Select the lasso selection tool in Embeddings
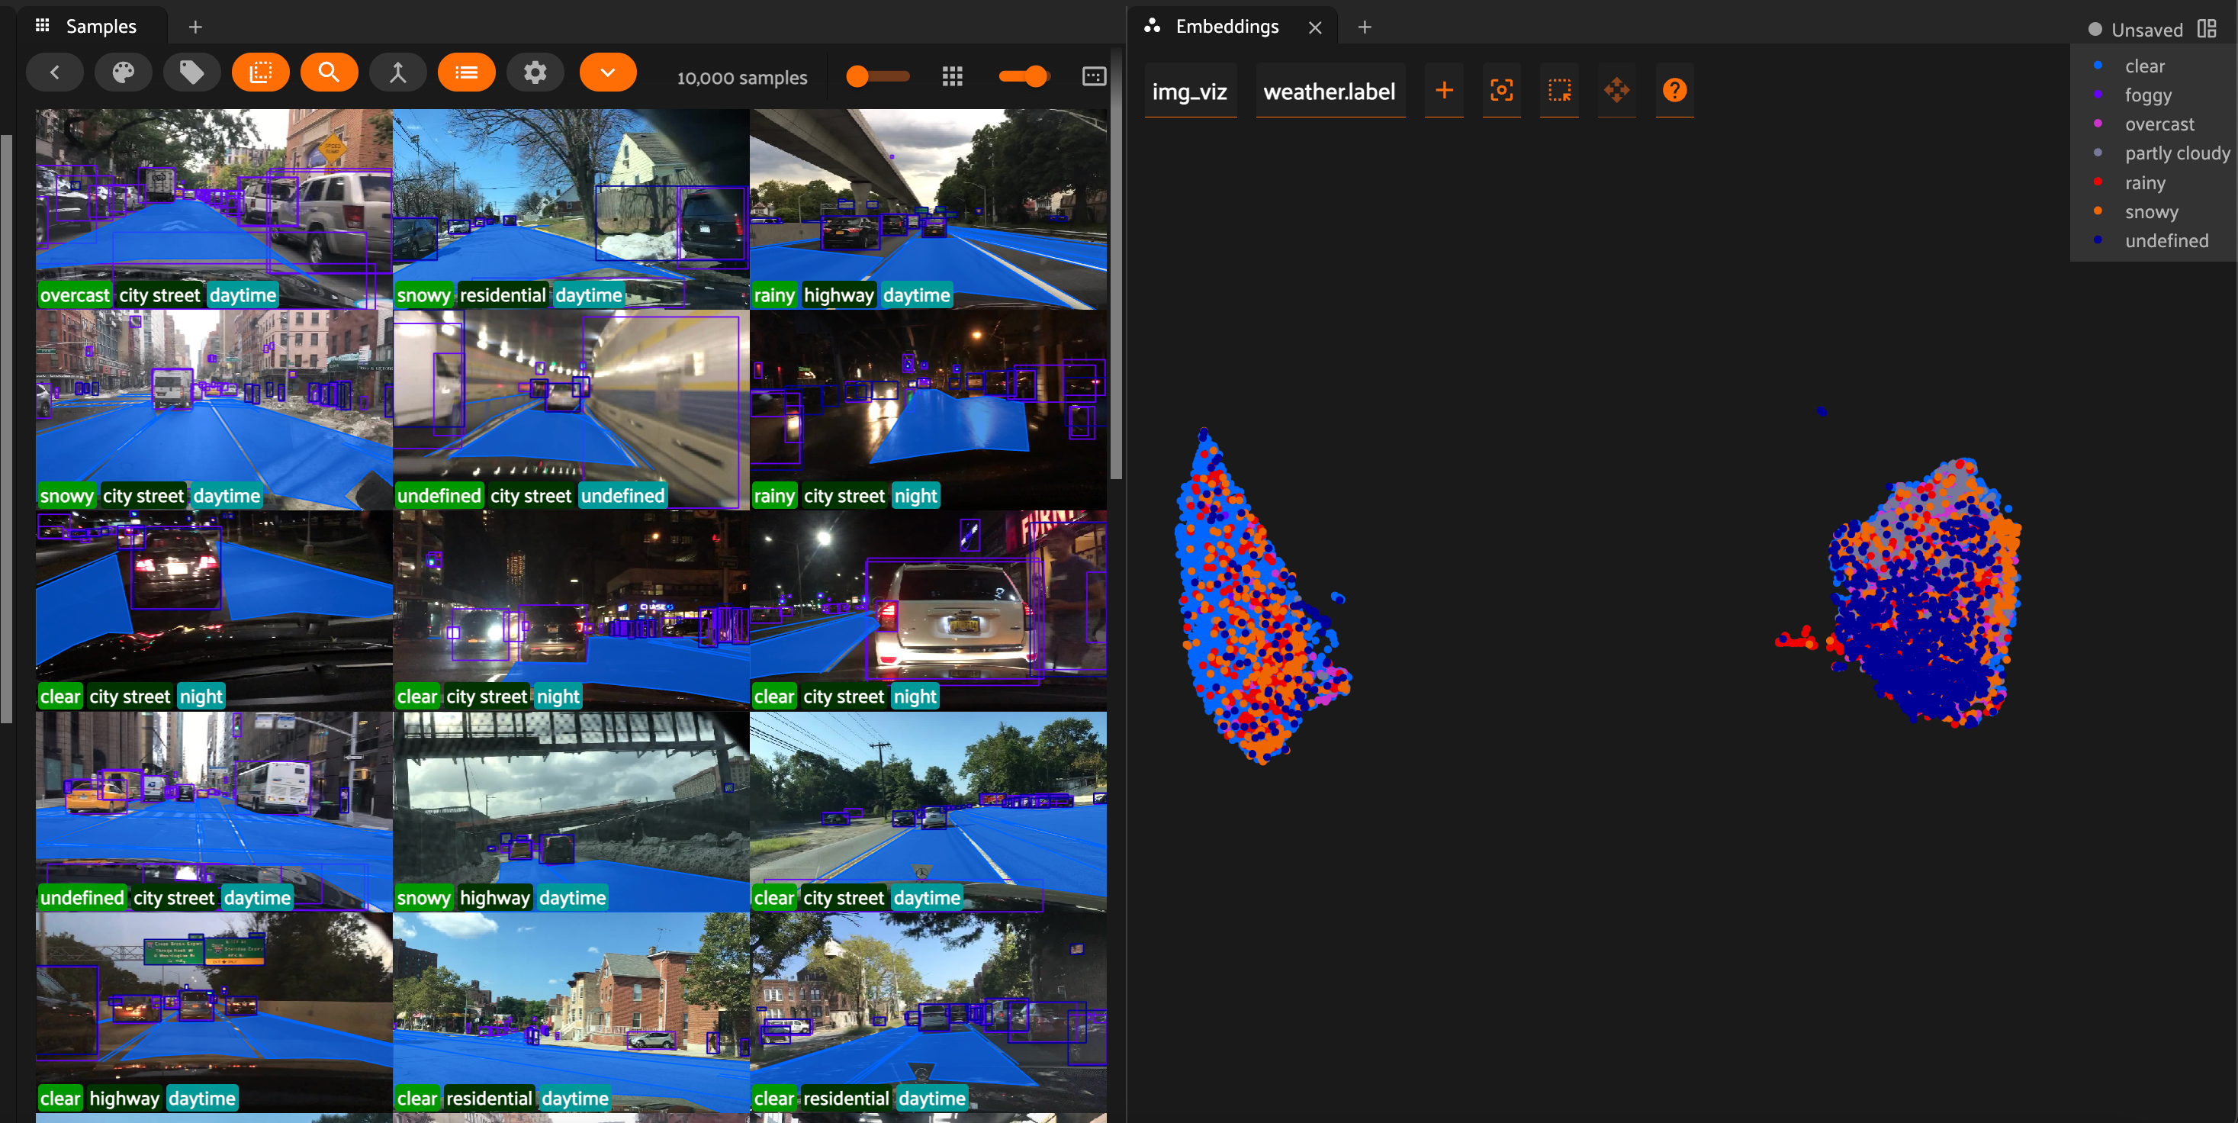This screenshot has width=2238, height=1123. 1558,90
